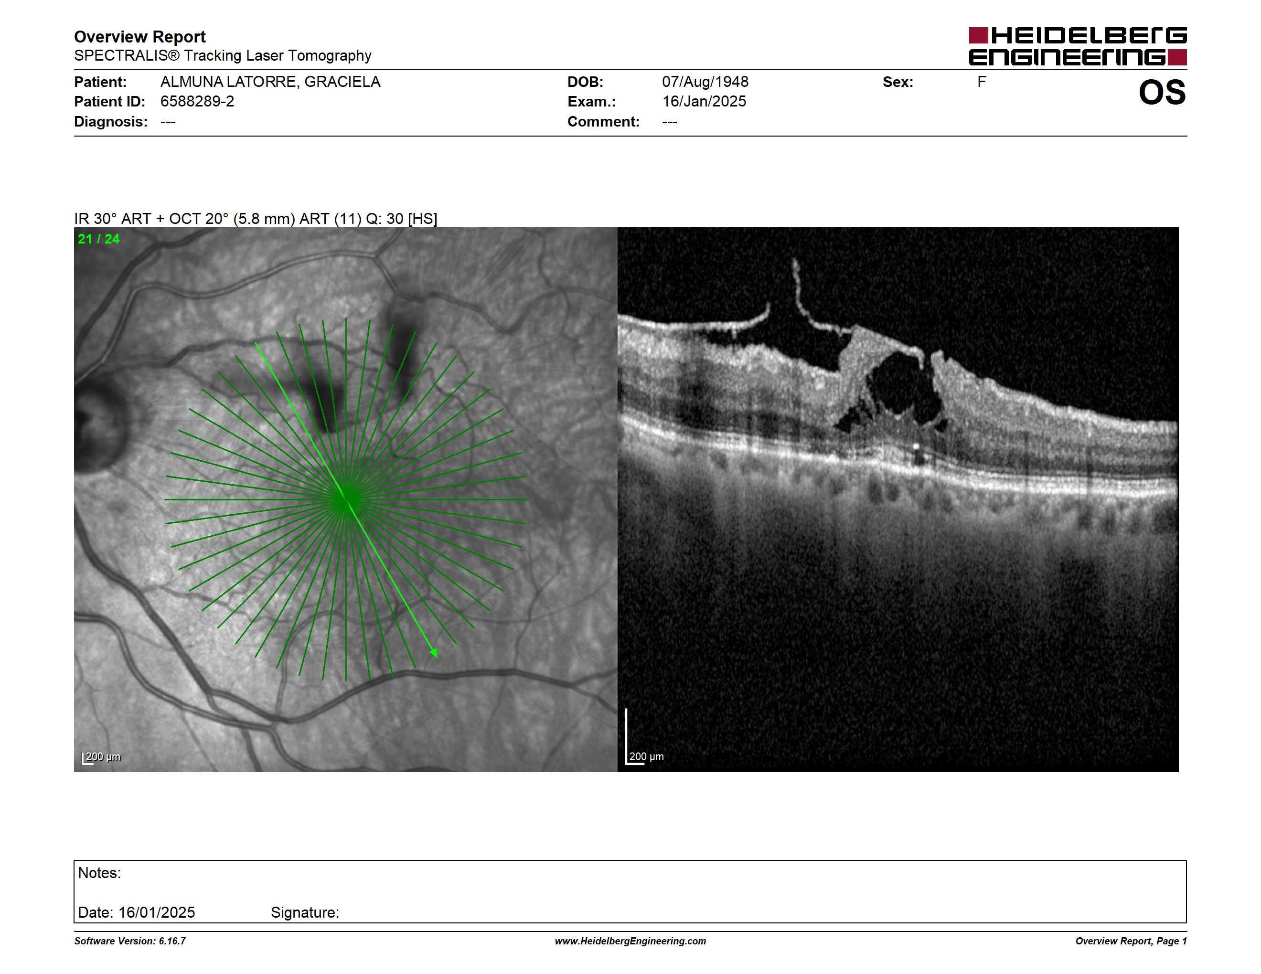Click the 200 µm scale bar on fundus image
This screenshot has height=974, width=1261.
[x=102, y=757]
